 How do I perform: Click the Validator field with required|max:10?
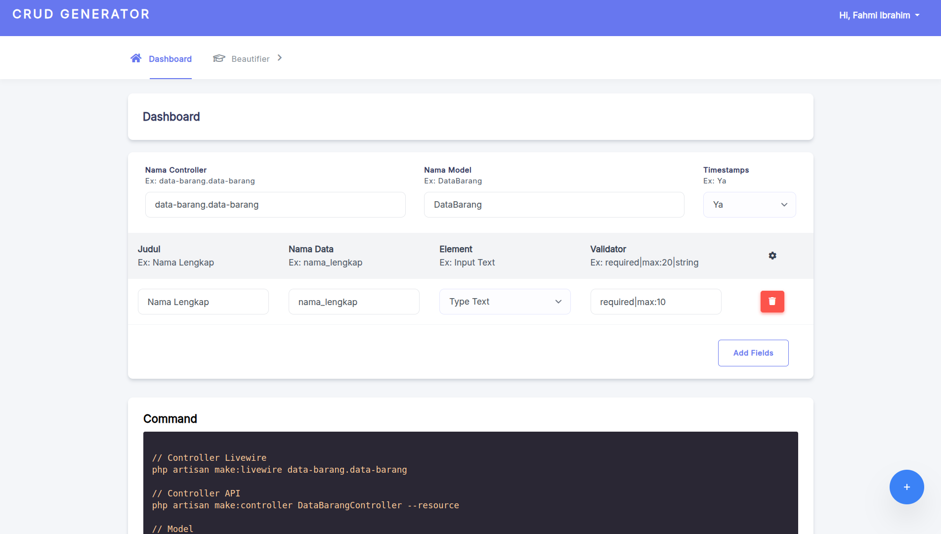pos(655,302)
